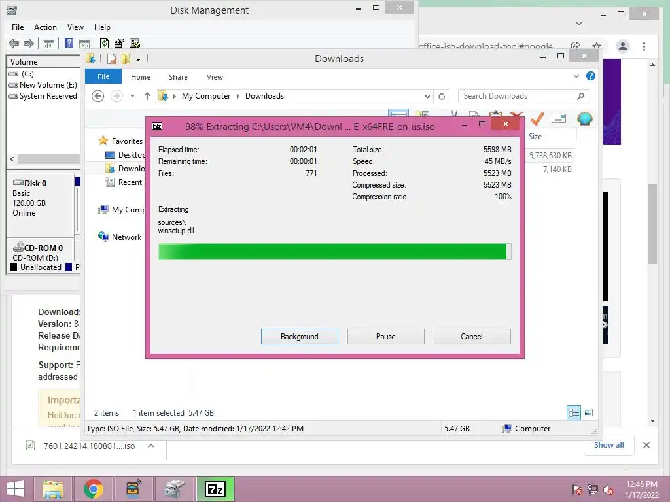
Task: Open the Recent locations dropdown arrow in Explorer
Action: [x=132, y=96]
